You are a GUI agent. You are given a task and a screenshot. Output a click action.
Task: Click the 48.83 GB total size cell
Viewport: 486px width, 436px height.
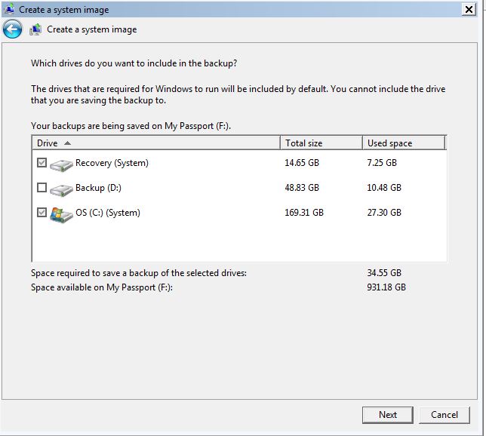(x=302, y=188)
